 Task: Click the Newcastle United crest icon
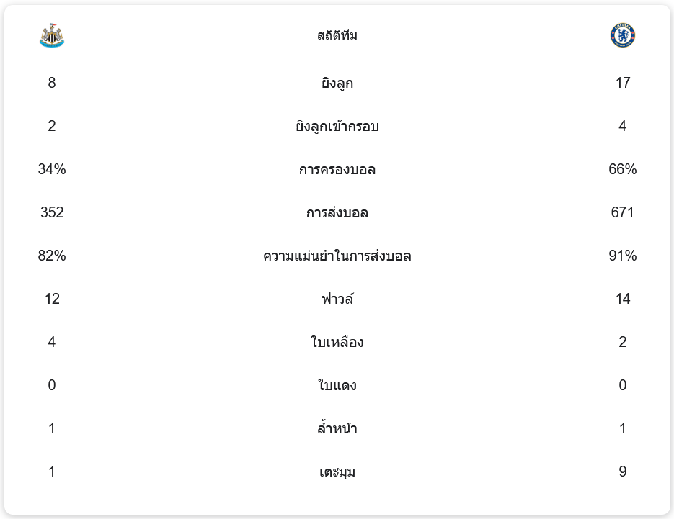52,35
